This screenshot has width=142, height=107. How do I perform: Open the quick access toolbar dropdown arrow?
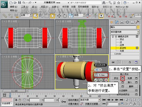click(36, 3)
